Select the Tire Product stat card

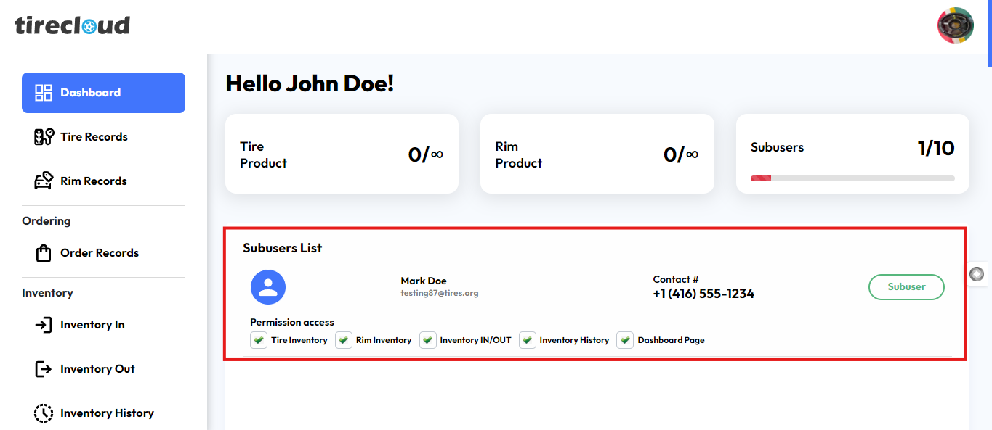[342, 154]
